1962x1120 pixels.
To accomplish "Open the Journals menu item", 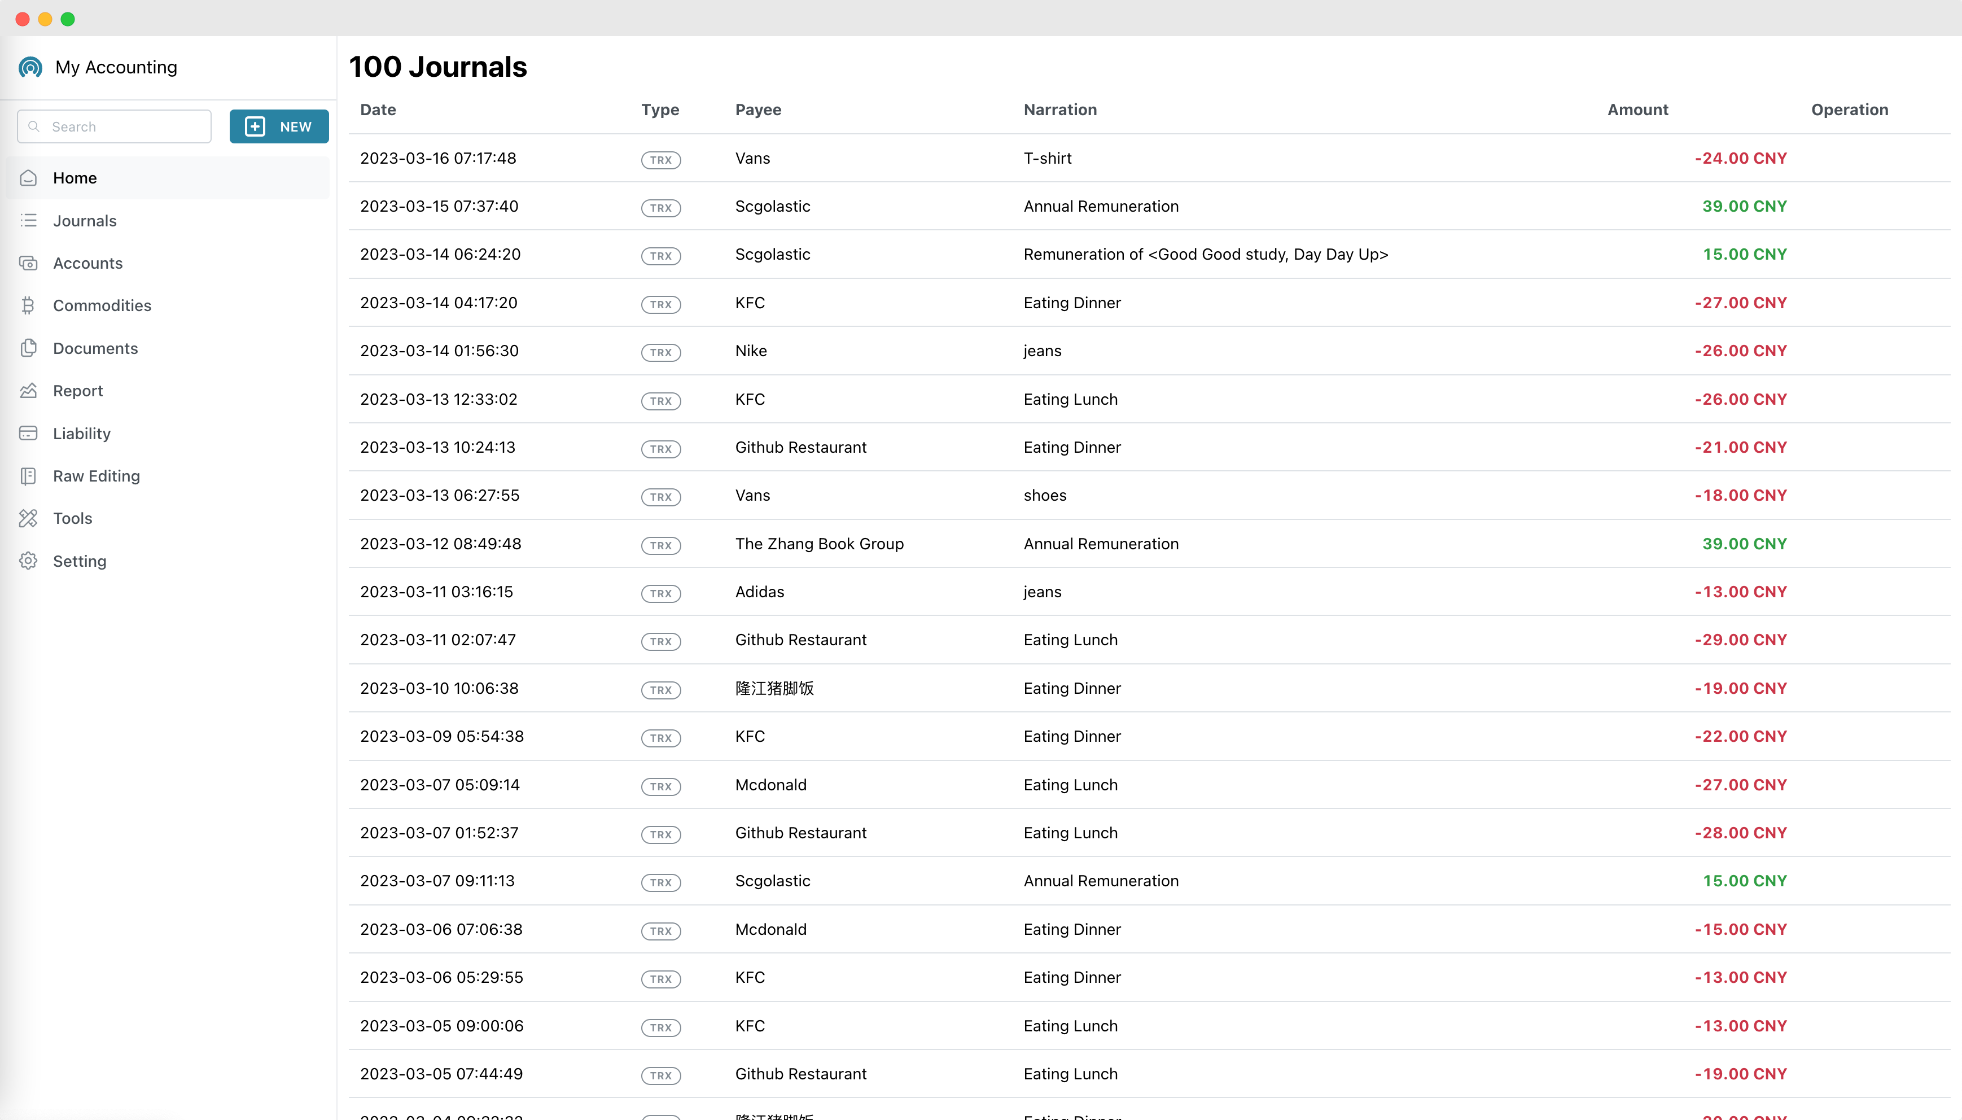I will point(85,221).
